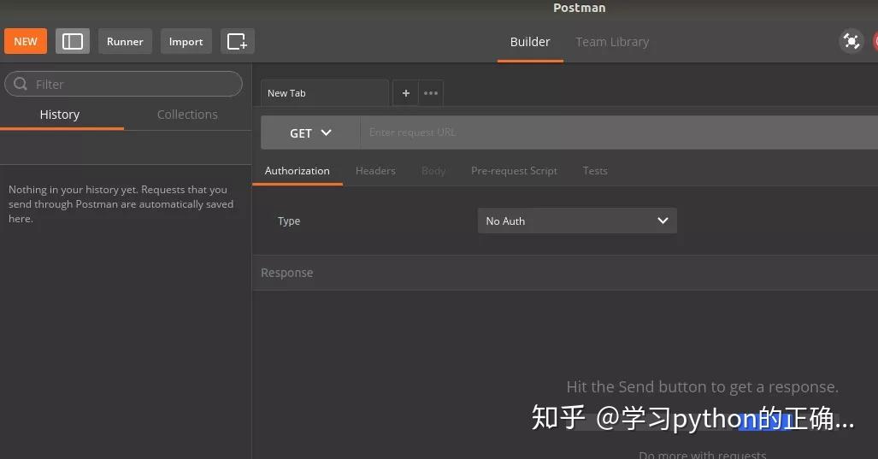Click the orange NEW button

[x=26, y=41]
